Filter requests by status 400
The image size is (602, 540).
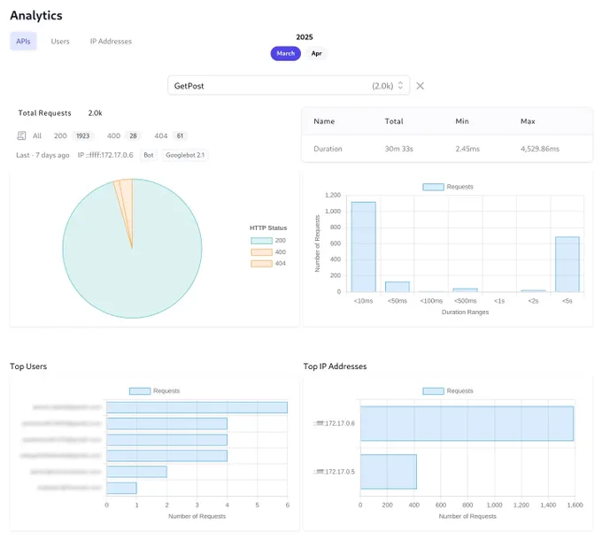113,135
